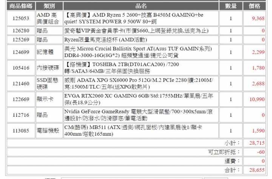Click the 運費 label

(x=232, y=161)
